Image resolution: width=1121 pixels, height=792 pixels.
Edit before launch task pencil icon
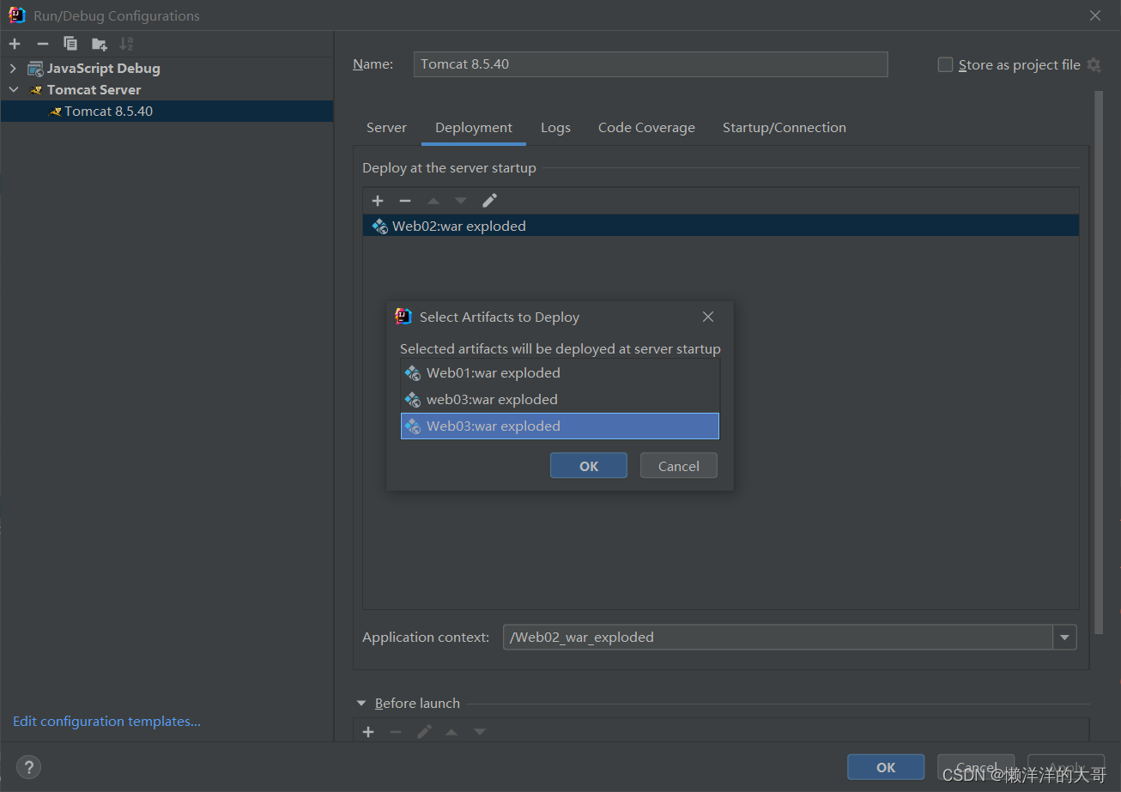424,732
